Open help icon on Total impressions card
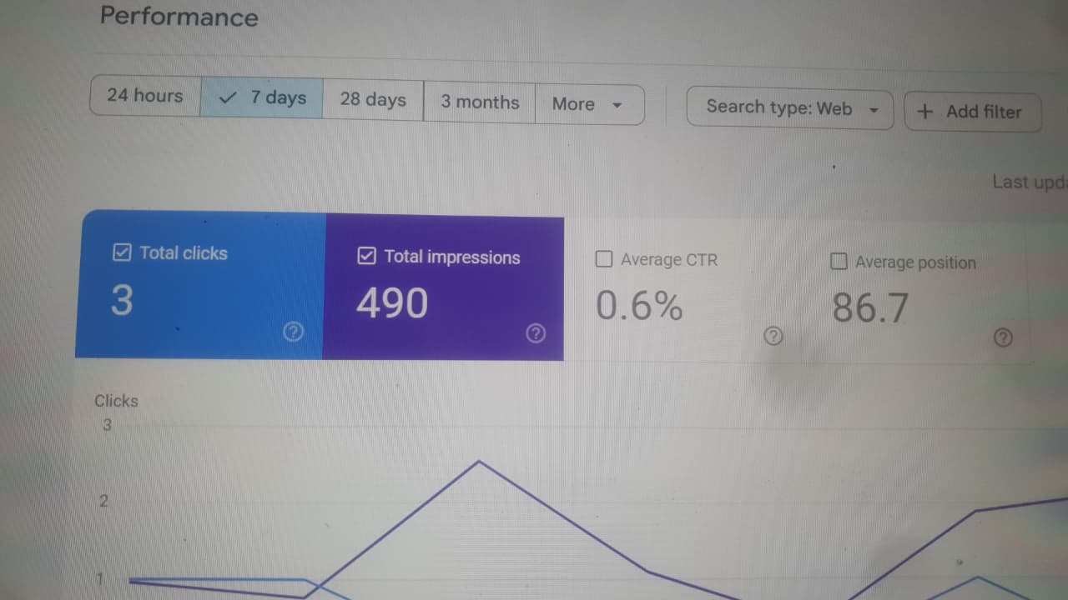 tap(536, 334)
